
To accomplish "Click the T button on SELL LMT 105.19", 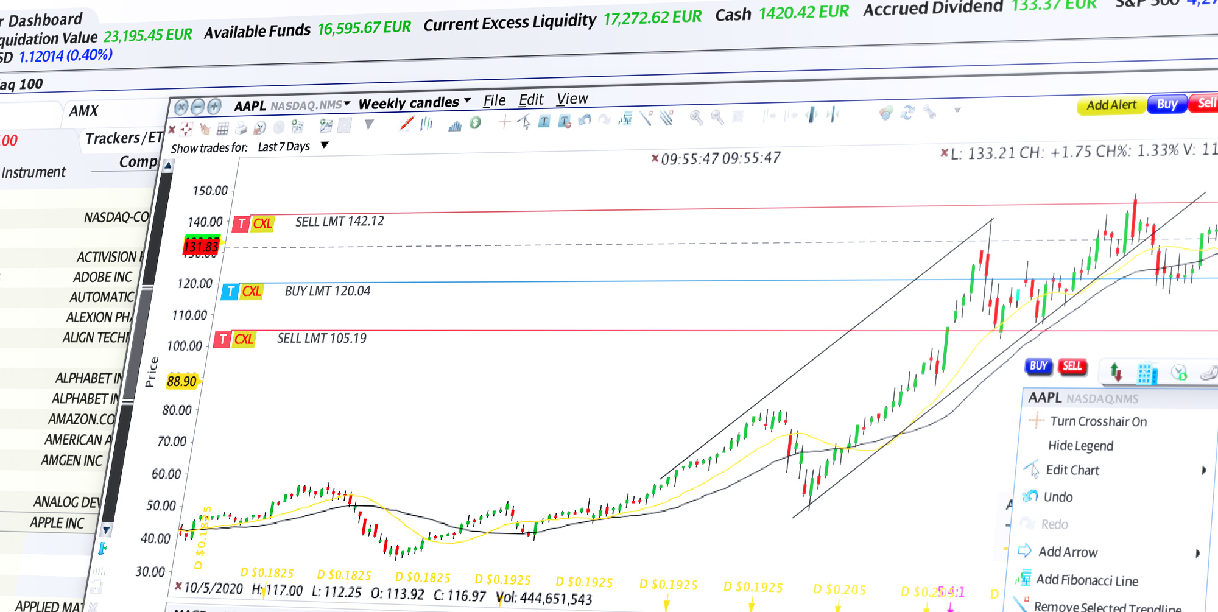I will (x=223, y=340).
